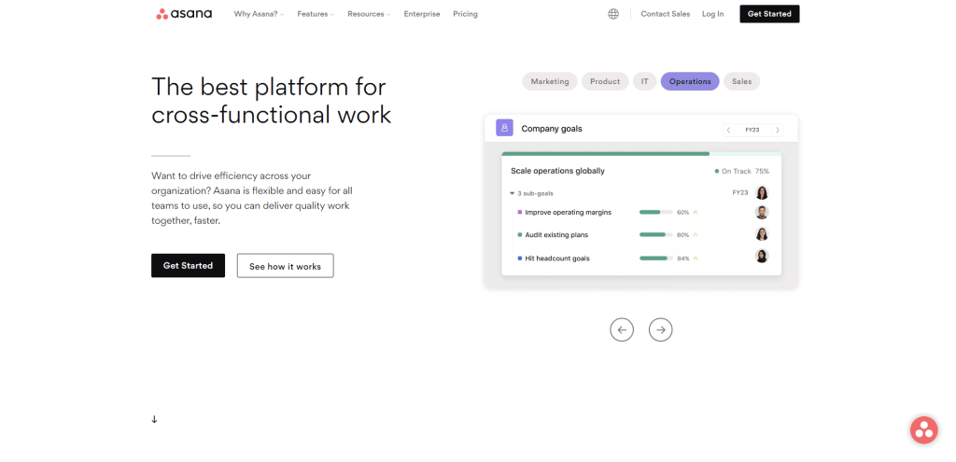
Task: Click Get Started in the header
Action: (x=769, y=14)
